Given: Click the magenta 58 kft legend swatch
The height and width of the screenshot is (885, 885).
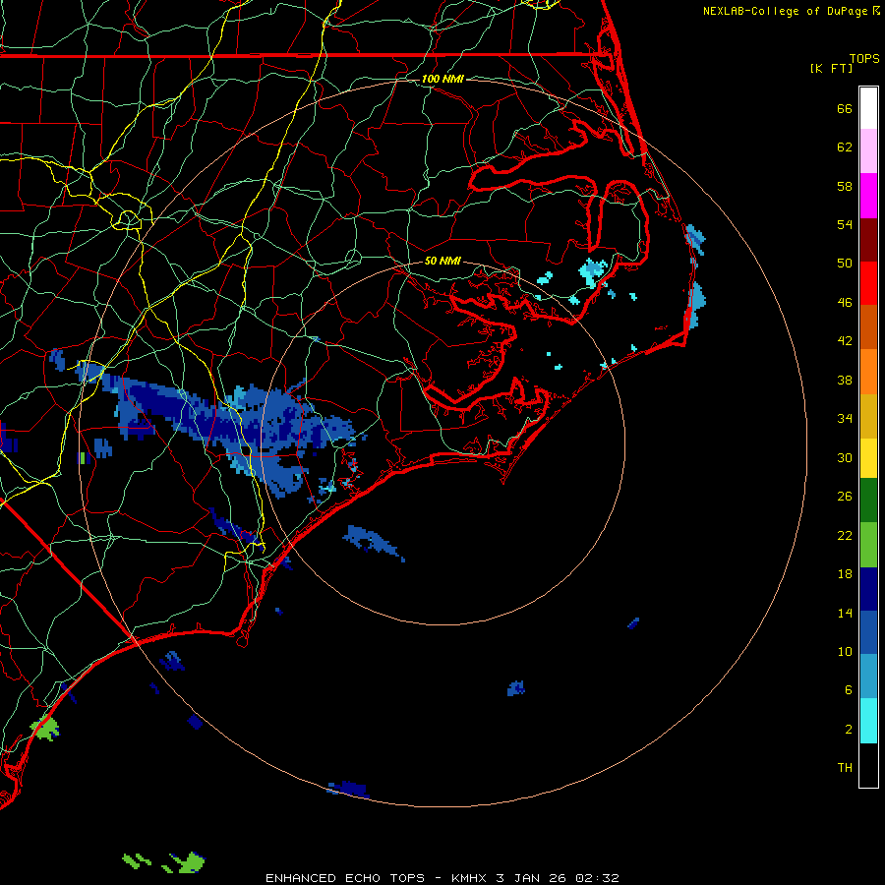Looking at the screenshot, I should pyautogui.click(x=868, y=196).
